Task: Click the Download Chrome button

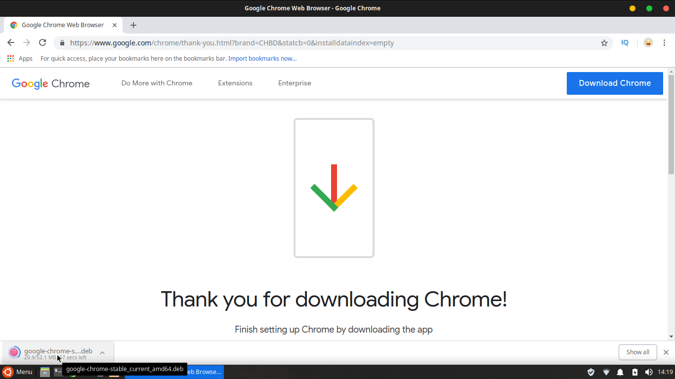Action: click(x=615, y=83)
